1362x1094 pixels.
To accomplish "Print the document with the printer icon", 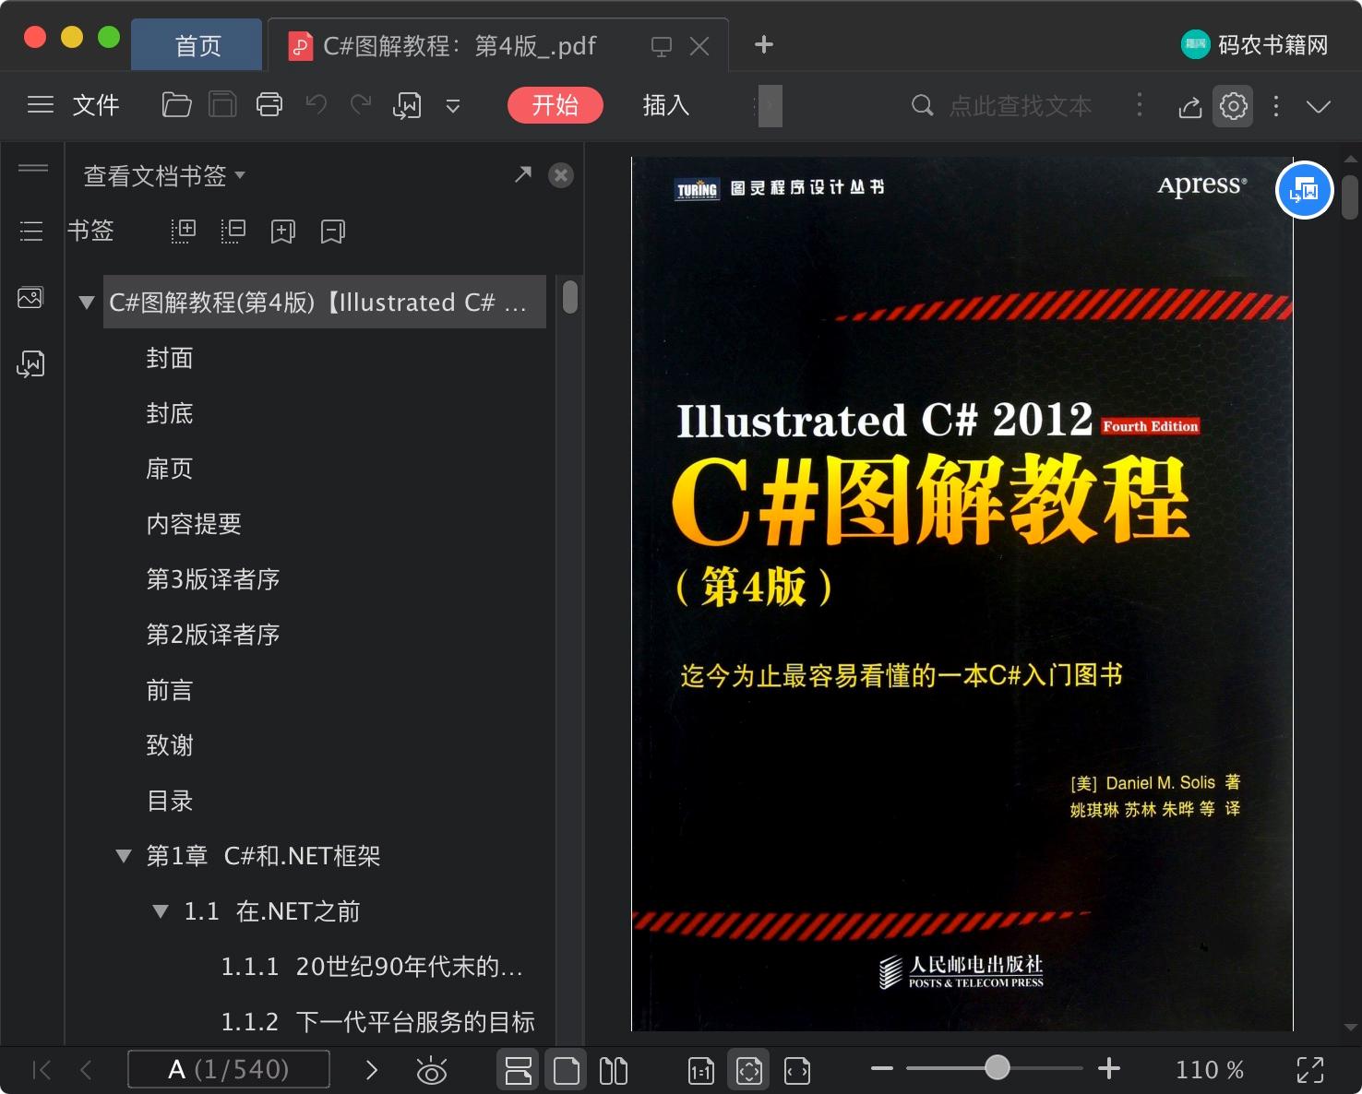I will coord(269,105).
